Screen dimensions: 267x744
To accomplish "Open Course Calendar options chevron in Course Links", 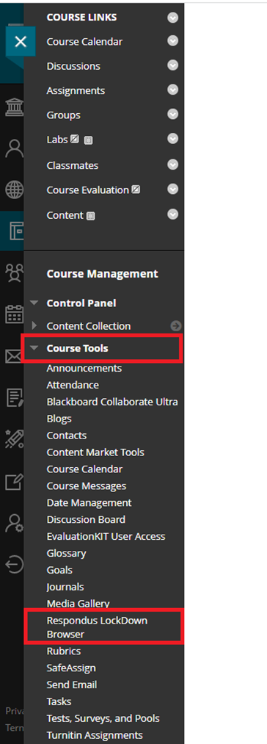I will pyautogui.click(x=173, y=41).
